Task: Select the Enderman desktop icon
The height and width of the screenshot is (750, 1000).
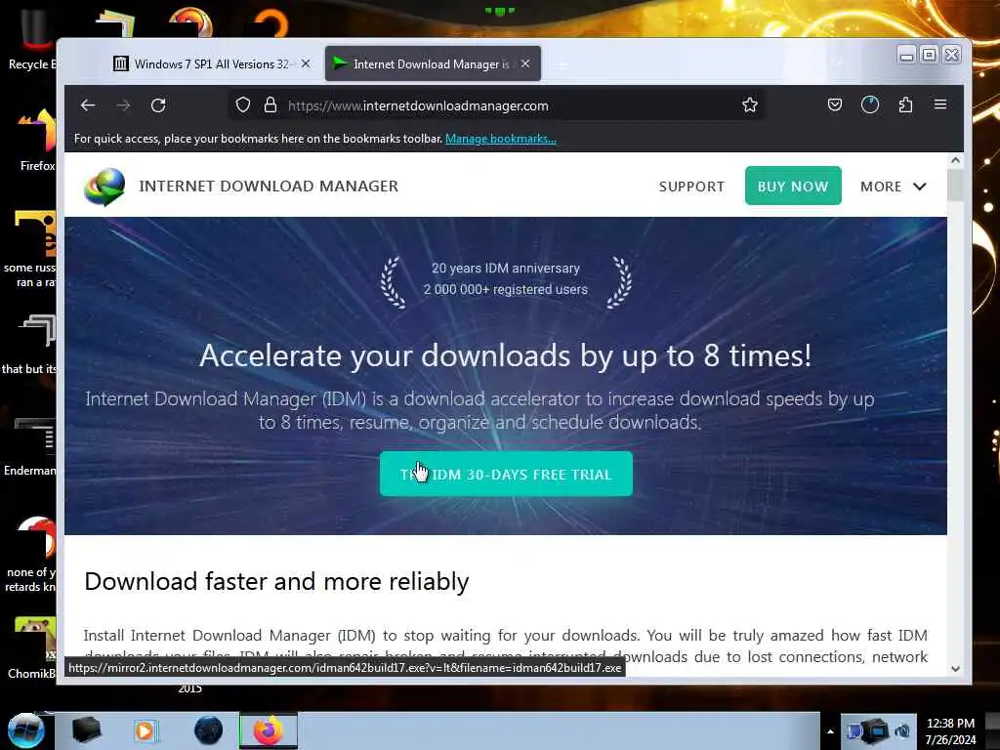Action: click(29, 445)
